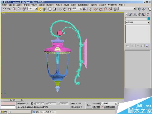Click the Mirror tool icon

[x=139, y=9]
